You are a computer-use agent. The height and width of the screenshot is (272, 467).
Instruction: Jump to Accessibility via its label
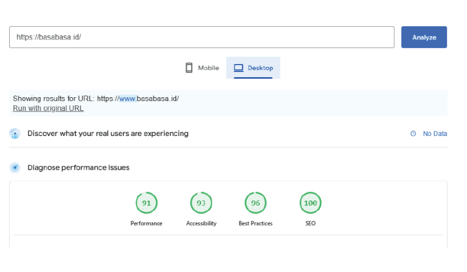tap(201, 223)
